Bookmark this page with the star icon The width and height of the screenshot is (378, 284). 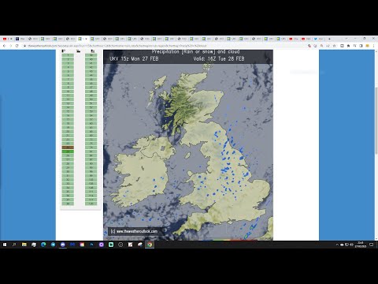335,46
